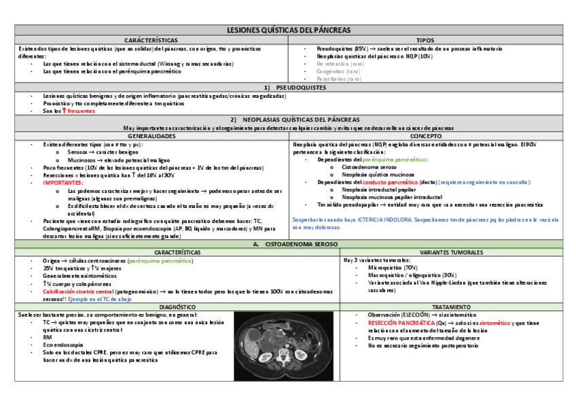Select the line starting "Tm sólido pseudopapilar"
The width and height of the screenshot is (576, 407).
tap(430, 205)
